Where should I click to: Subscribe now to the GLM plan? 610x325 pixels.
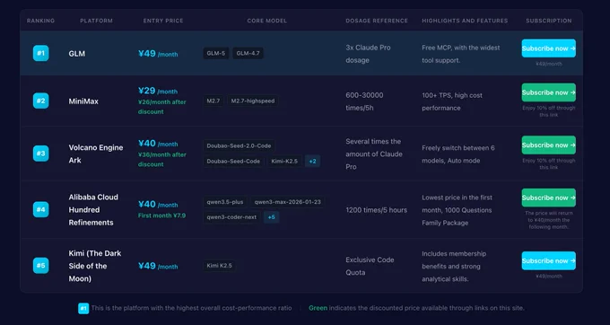[x=548, y=48]
